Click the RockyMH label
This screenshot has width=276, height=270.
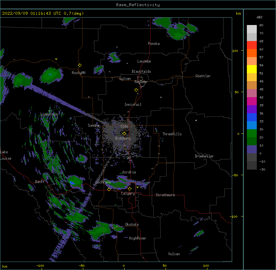(x=78, y=73)
